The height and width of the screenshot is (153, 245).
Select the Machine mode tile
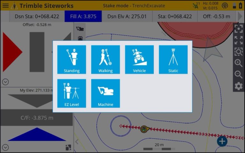click(106, 93)
